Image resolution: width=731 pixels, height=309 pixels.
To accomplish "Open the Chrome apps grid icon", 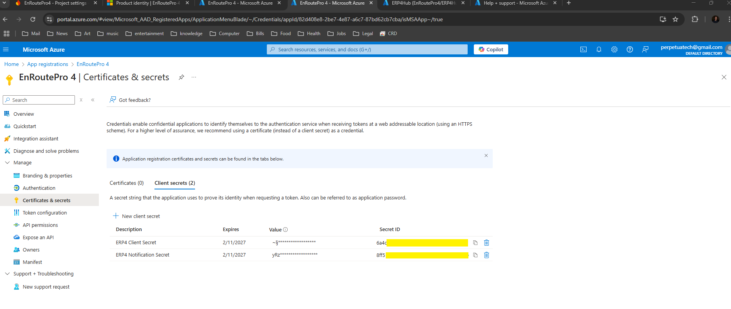I will (7, 34).
